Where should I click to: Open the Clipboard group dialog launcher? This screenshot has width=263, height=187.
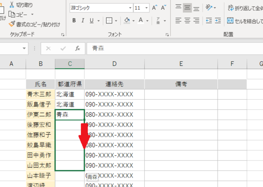pos(63,35)
